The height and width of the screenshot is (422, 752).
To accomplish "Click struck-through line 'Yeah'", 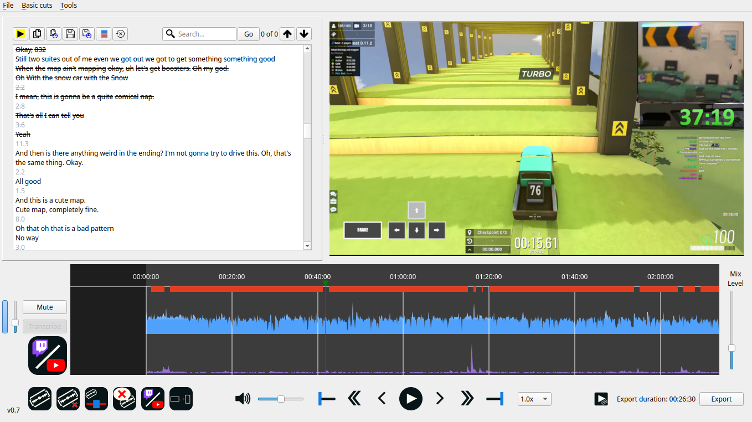I will coord(23,134).
